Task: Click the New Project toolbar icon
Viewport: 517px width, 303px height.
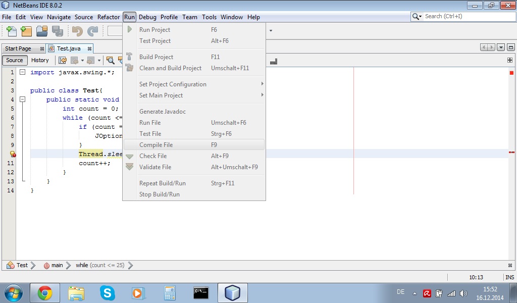Action: [x=26, y=31]
